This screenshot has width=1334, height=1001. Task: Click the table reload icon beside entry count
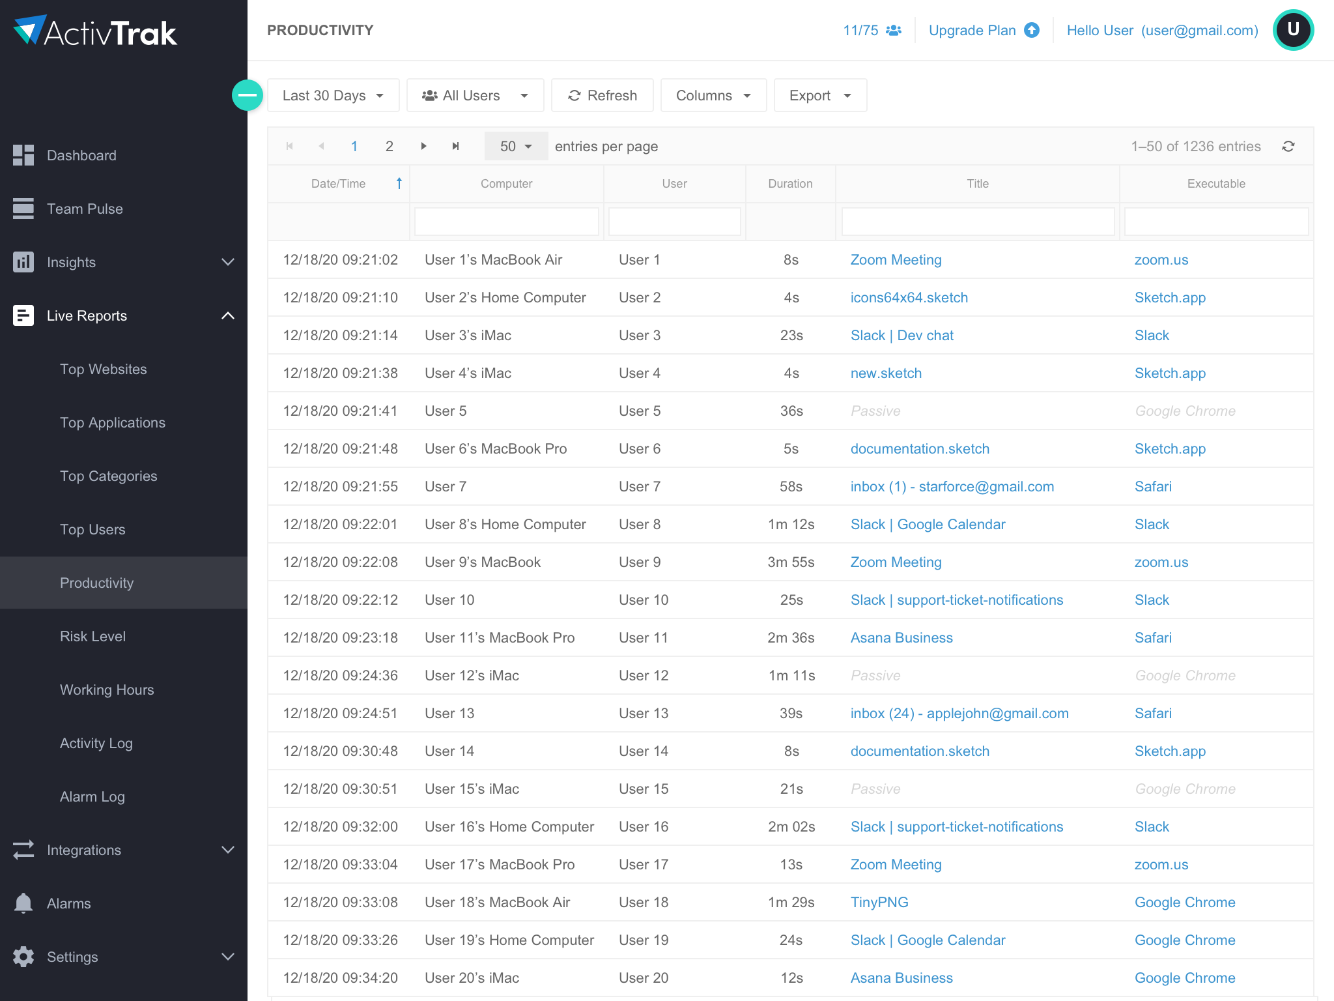1288,146
